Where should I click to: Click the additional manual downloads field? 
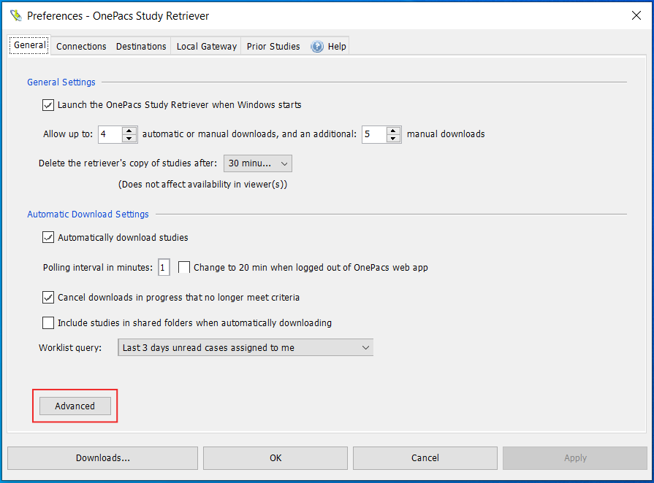pyautogui.click(x=373, y=134)
